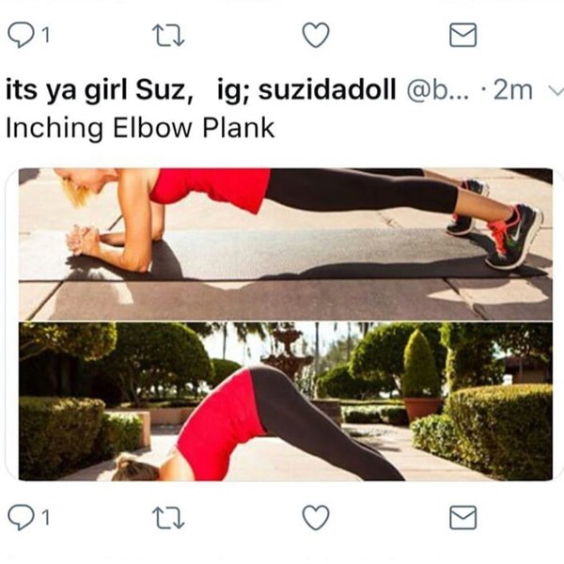This screenshot has width=564, height=564.
Task: Open the 2m timestamp link
Action: pos(513,90)
